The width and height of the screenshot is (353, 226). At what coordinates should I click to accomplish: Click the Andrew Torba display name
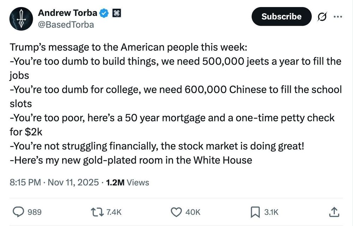tap(68, 13)
